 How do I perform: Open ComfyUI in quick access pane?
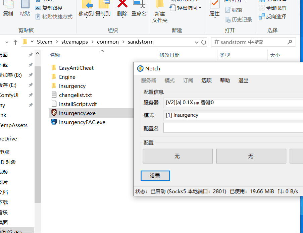pos(9,95)
